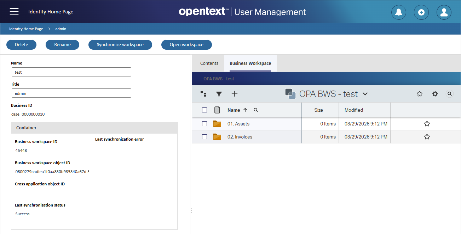461x234 pixels.
Task: Click the Title input field
Action: (71, 93)
